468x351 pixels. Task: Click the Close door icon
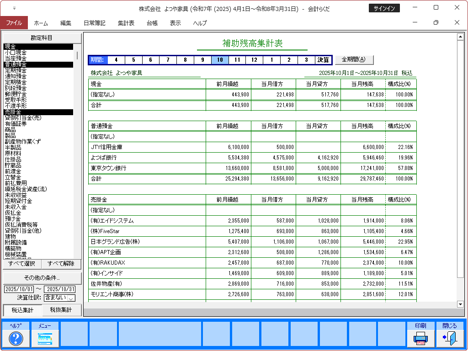point(449,338)
